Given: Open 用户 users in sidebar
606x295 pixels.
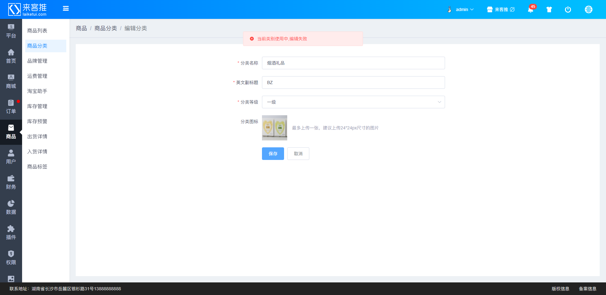Looking at the screenshot, I should (x=11, y=157).
